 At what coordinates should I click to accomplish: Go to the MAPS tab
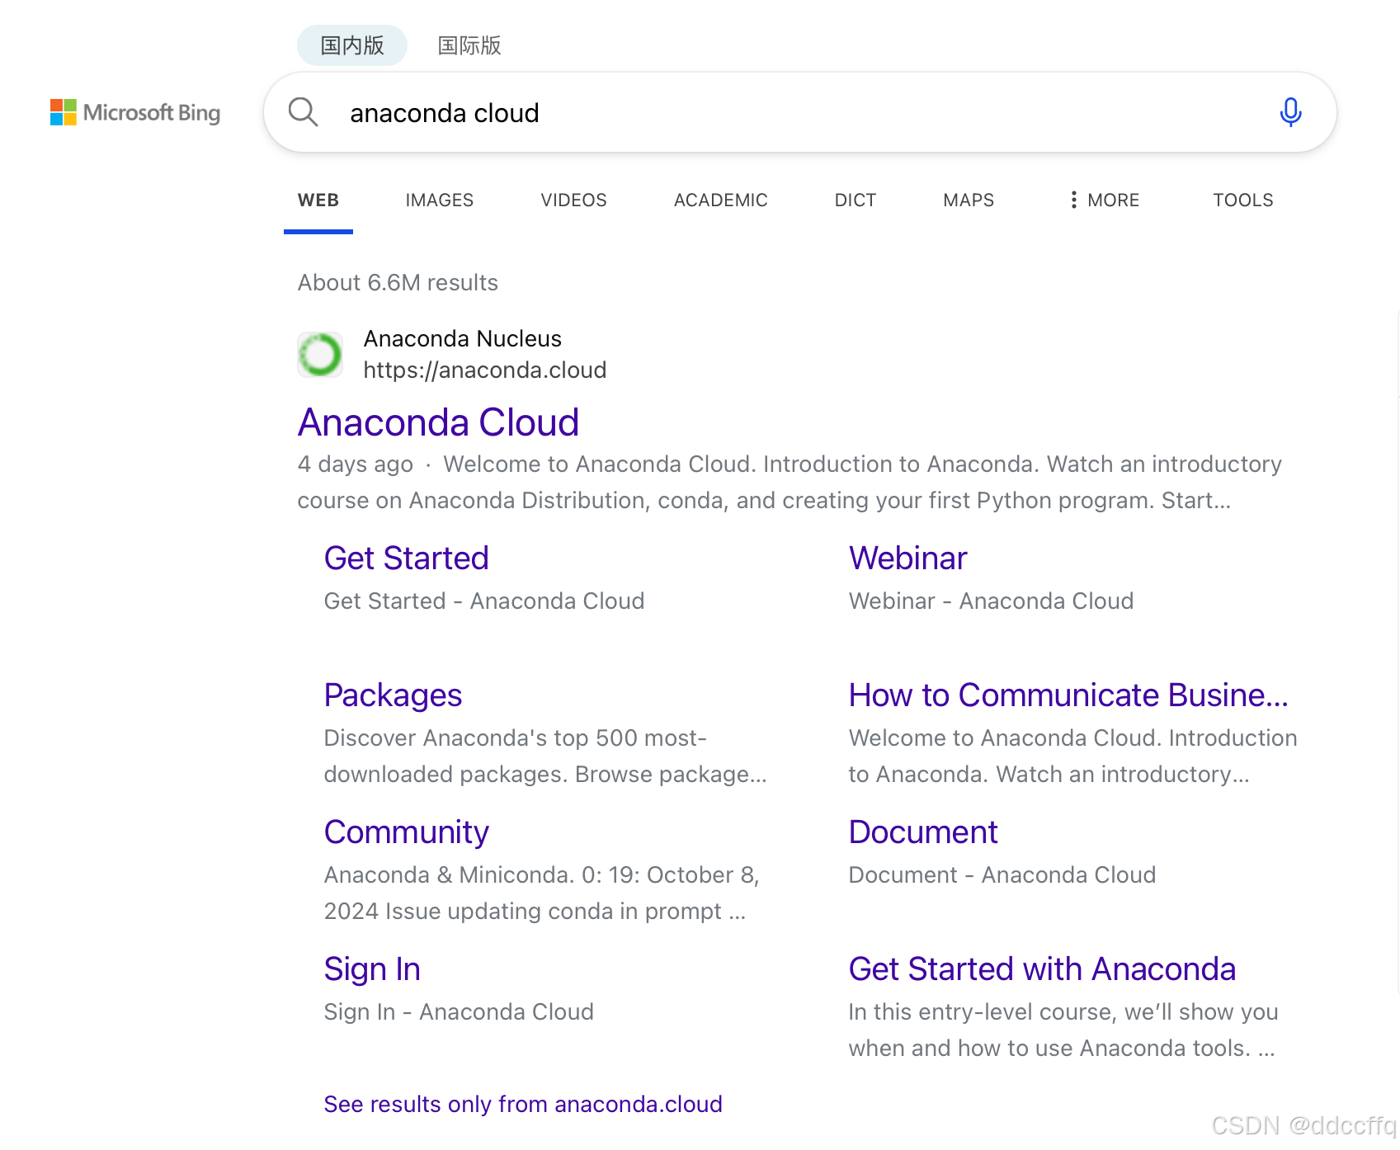969,200
